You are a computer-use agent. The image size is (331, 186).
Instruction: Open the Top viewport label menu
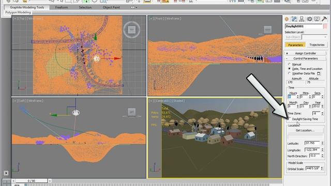[x=22, y=19]
